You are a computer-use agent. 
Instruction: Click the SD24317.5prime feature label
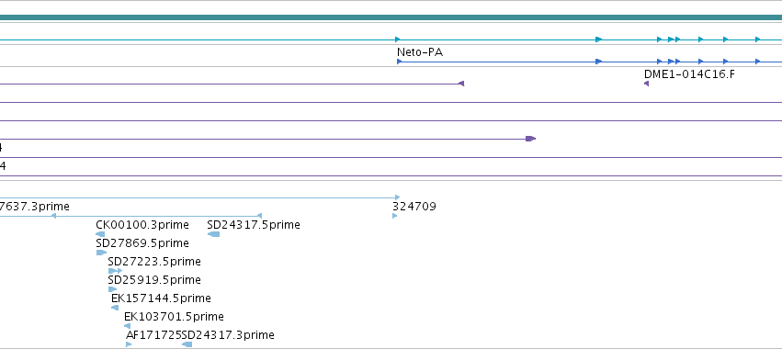(x=254, y=225)
